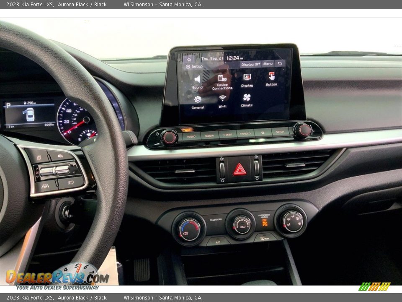Tap the Home icon on the touchscreen
The image size is (402, 302).
point(189,59)
